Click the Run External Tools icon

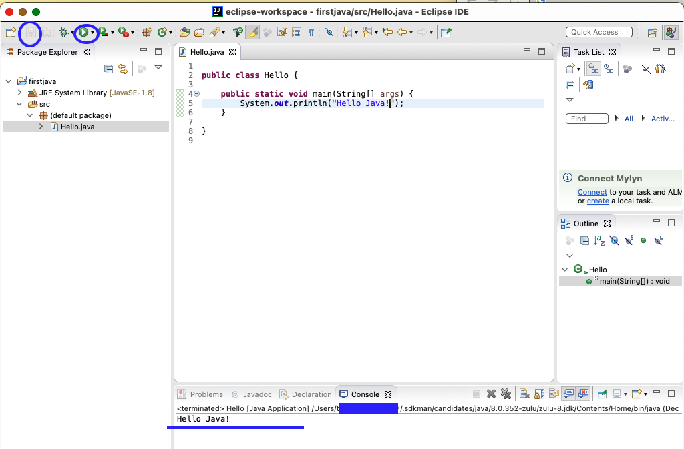click(x=124, y=32)
